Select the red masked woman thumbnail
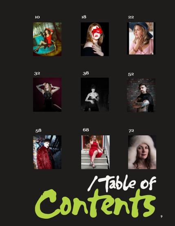Image resolution: width=175 pixels, height=226 pixels. 95,39
